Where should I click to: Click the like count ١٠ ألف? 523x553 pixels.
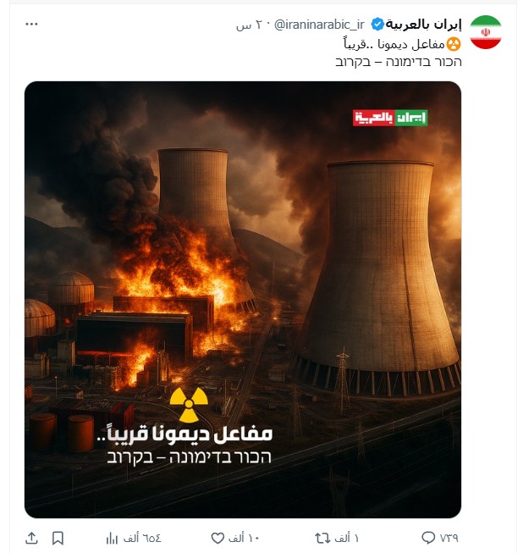pyautogui.click(x=244, y=539)
